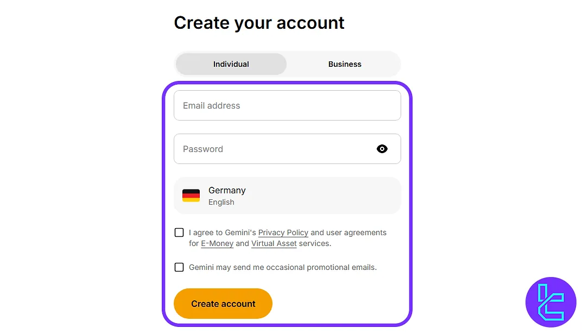The width and height of the screenshot is (583, 334).
Task: Open the Germany country selector
Action: (x=287, y=196)
